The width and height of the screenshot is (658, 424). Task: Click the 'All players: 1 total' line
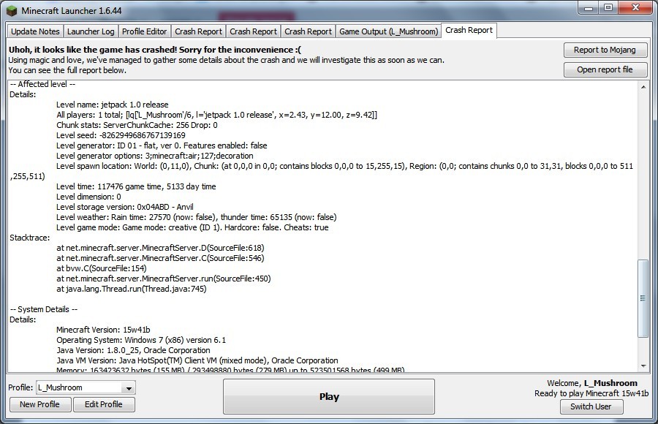pos(216,115)
